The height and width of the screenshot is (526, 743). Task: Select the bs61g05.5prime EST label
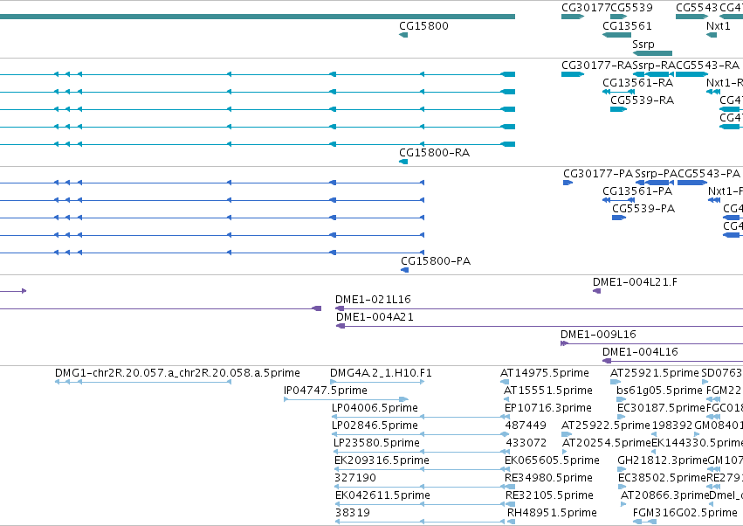(x=659, y=391)
